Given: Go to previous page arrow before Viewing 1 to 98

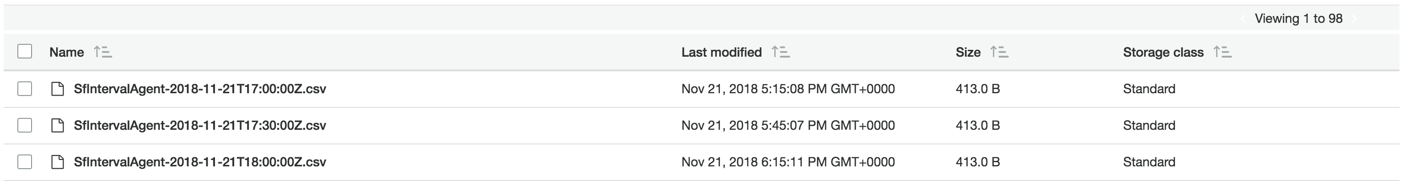Looking at the screenshot, I should (x=1243, y=19).
